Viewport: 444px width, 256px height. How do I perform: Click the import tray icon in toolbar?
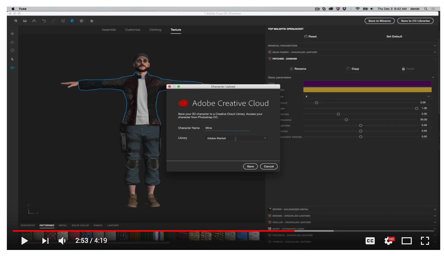(34, 21)
